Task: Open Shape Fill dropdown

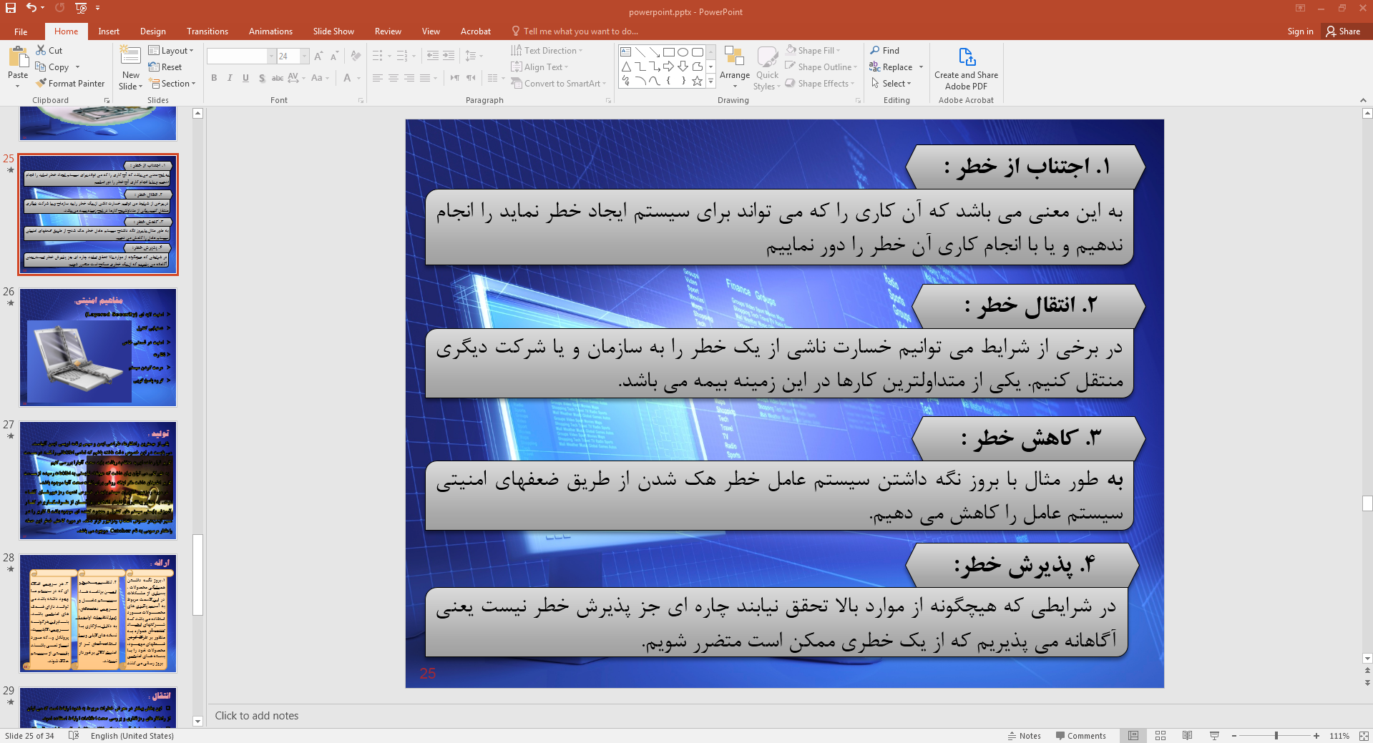Action: pos(813,51)
